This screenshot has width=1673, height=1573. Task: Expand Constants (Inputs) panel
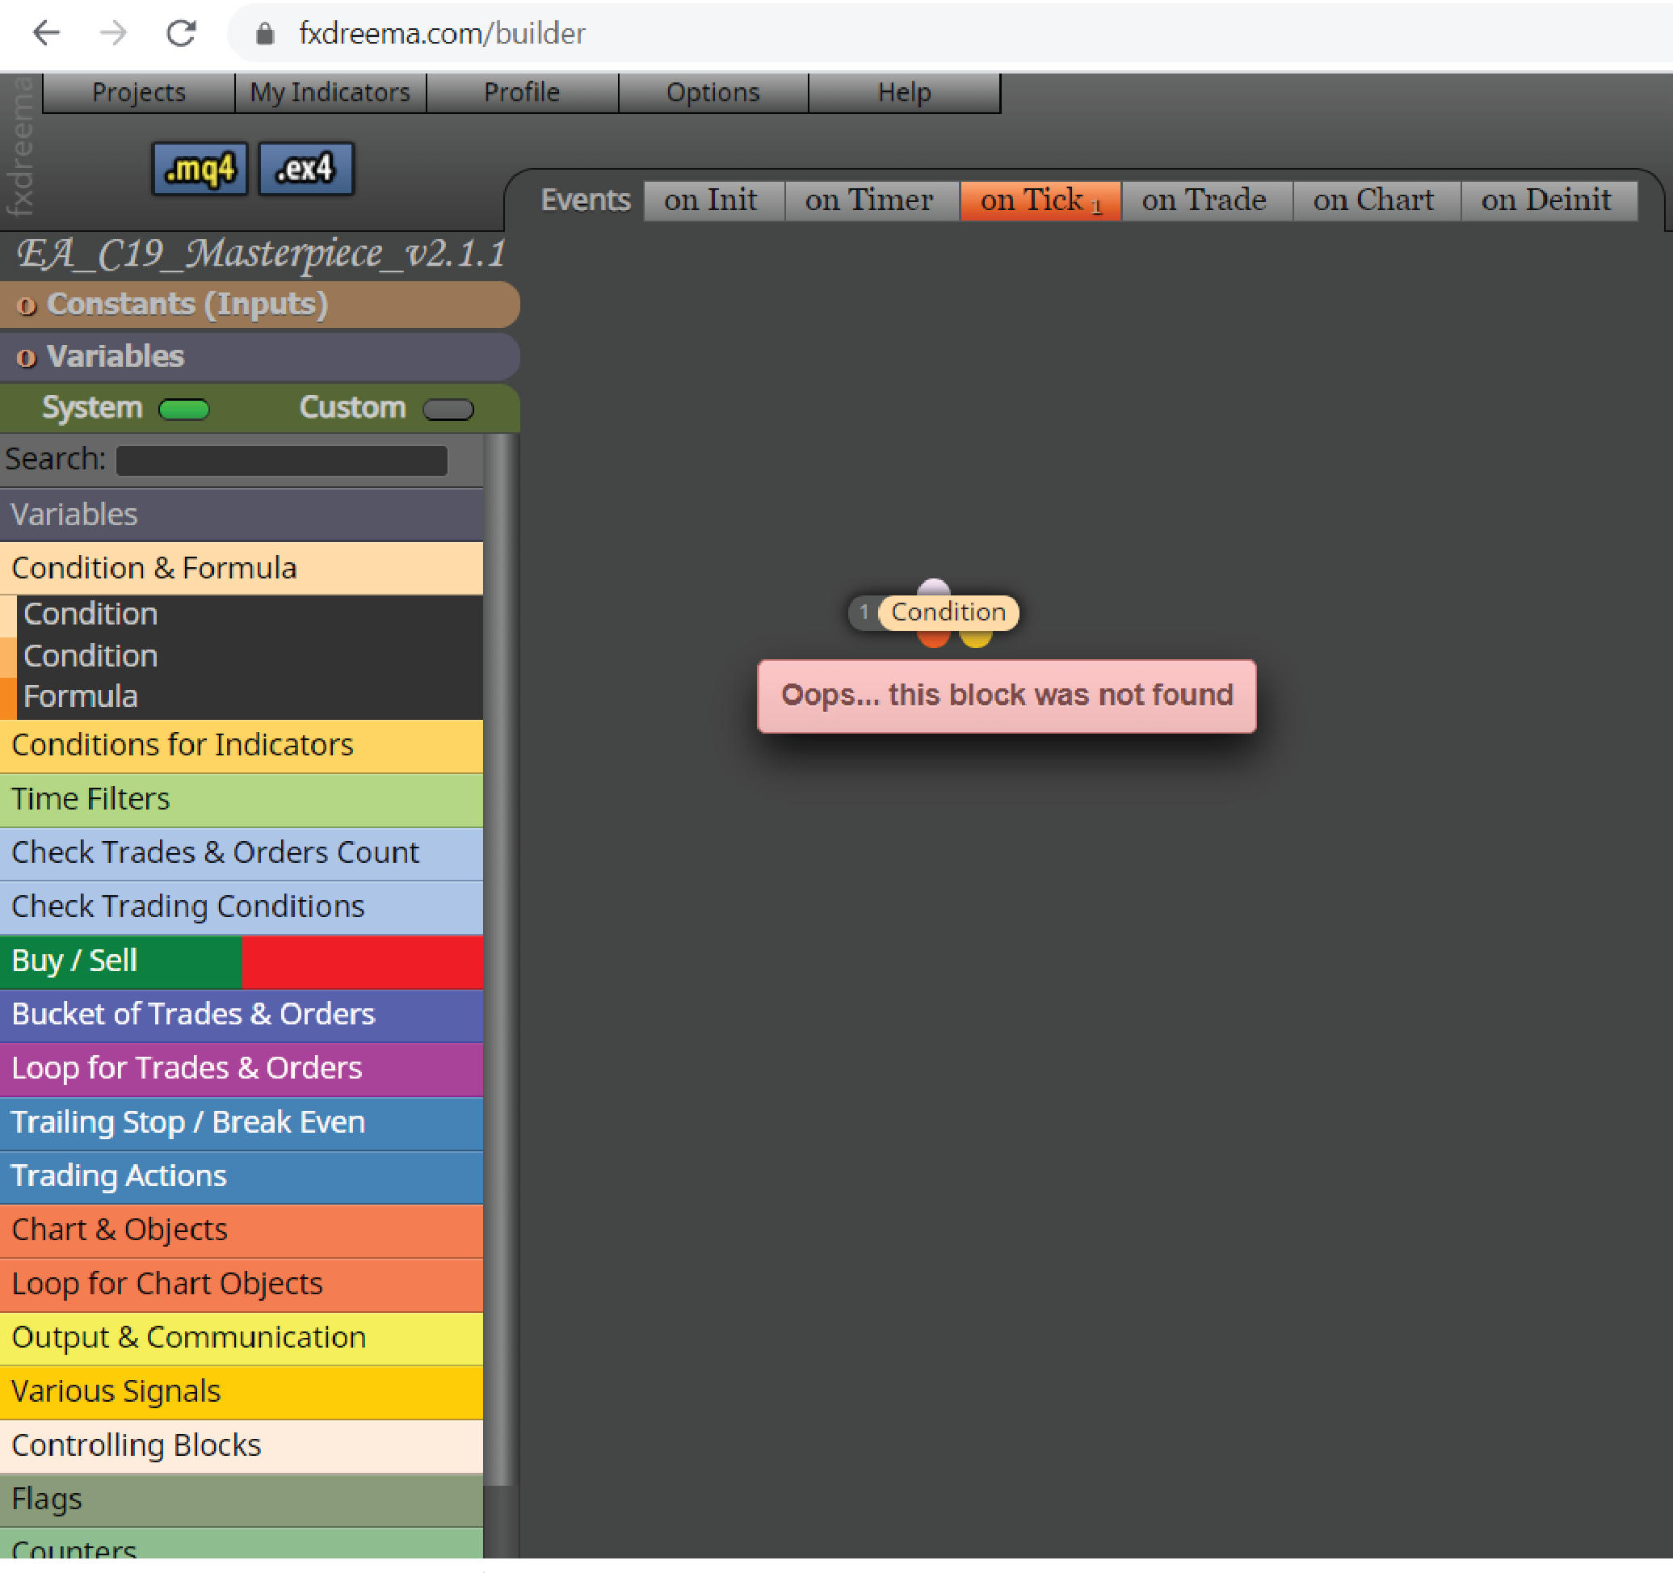click(x=259, y=304)
